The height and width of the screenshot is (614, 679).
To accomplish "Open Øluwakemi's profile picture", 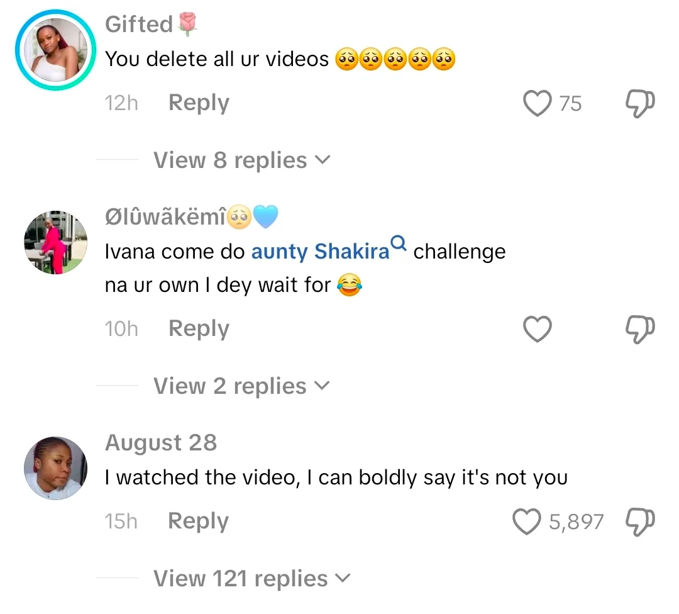I will coord(55,243).
